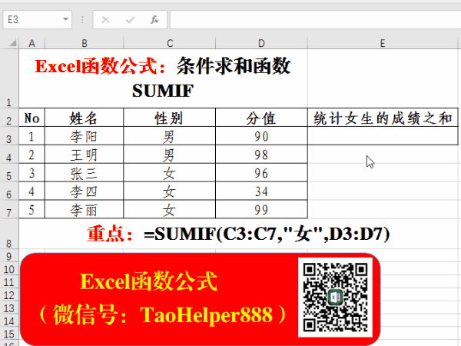The height and width of the screenshot is (346, 461).
Task: Click the name cell '王明'
Action: (x=84, y=155)
